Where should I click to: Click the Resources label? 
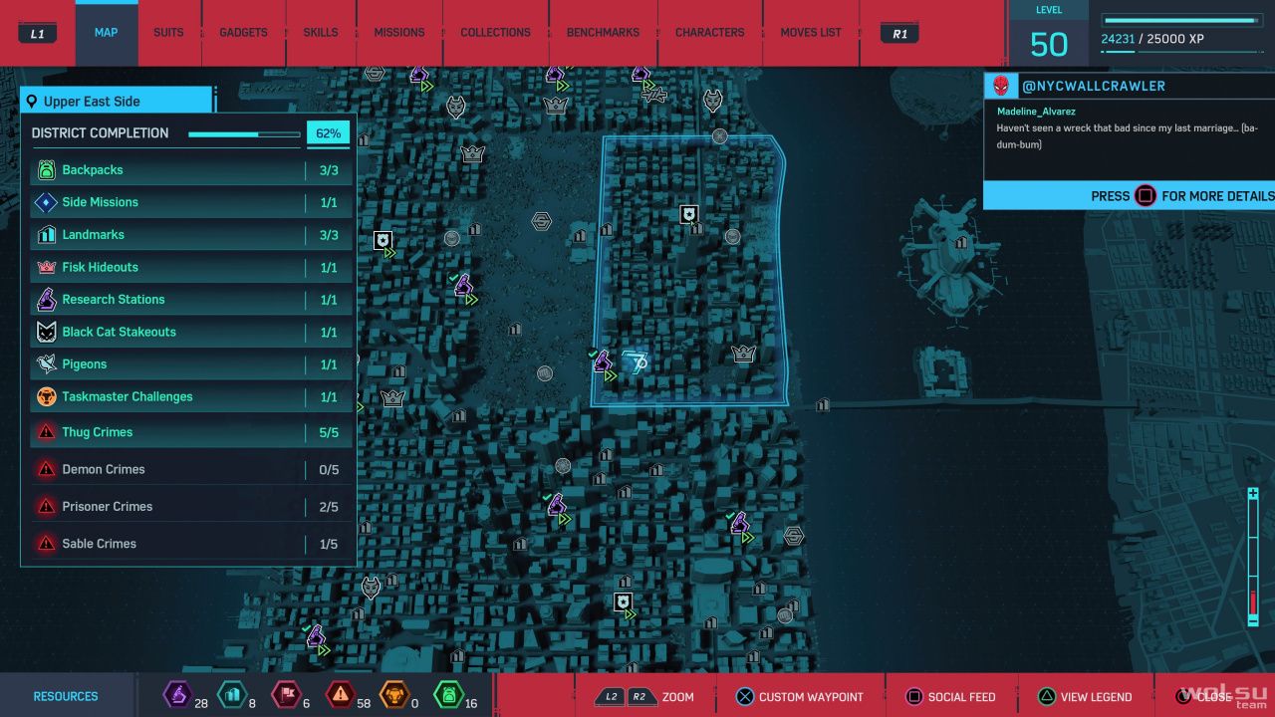pyautogui.click(x=66, y=696)
